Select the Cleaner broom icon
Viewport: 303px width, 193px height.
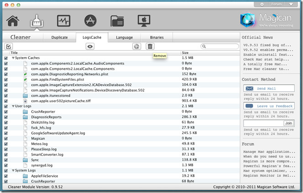coord(37,21)
